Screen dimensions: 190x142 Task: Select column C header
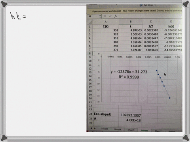coord(151,22)
